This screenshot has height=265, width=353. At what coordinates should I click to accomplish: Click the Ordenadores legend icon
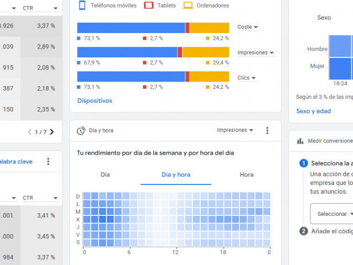[188, 6]
